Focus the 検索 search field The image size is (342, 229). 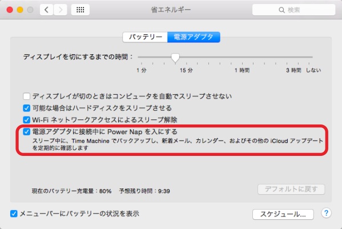pos(293,10)
